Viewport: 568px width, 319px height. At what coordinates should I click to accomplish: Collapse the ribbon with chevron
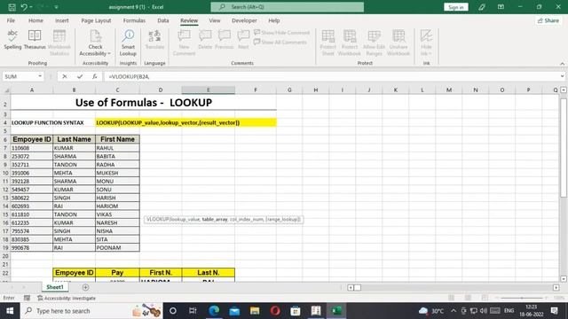pos(562,64)
